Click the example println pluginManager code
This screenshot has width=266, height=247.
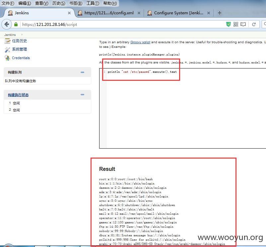click(x=139, y=55)
